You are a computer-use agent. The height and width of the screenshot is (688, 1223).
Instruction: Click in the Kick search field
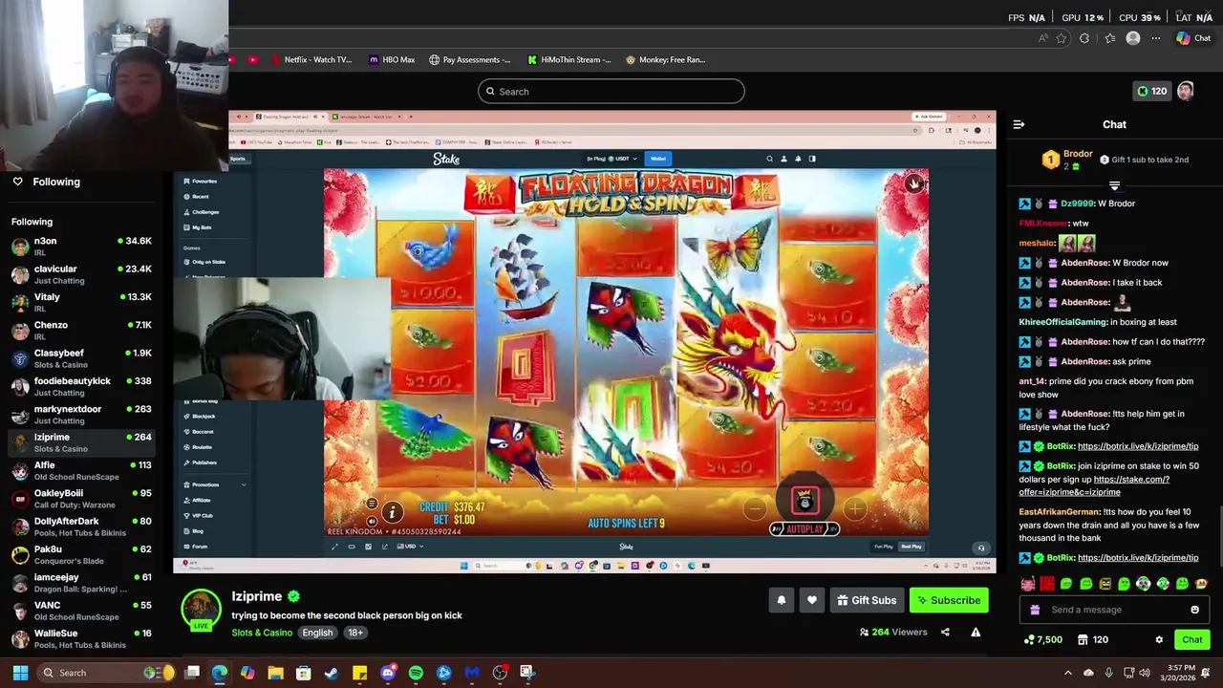pyautogui.click(x=611, y=92)
